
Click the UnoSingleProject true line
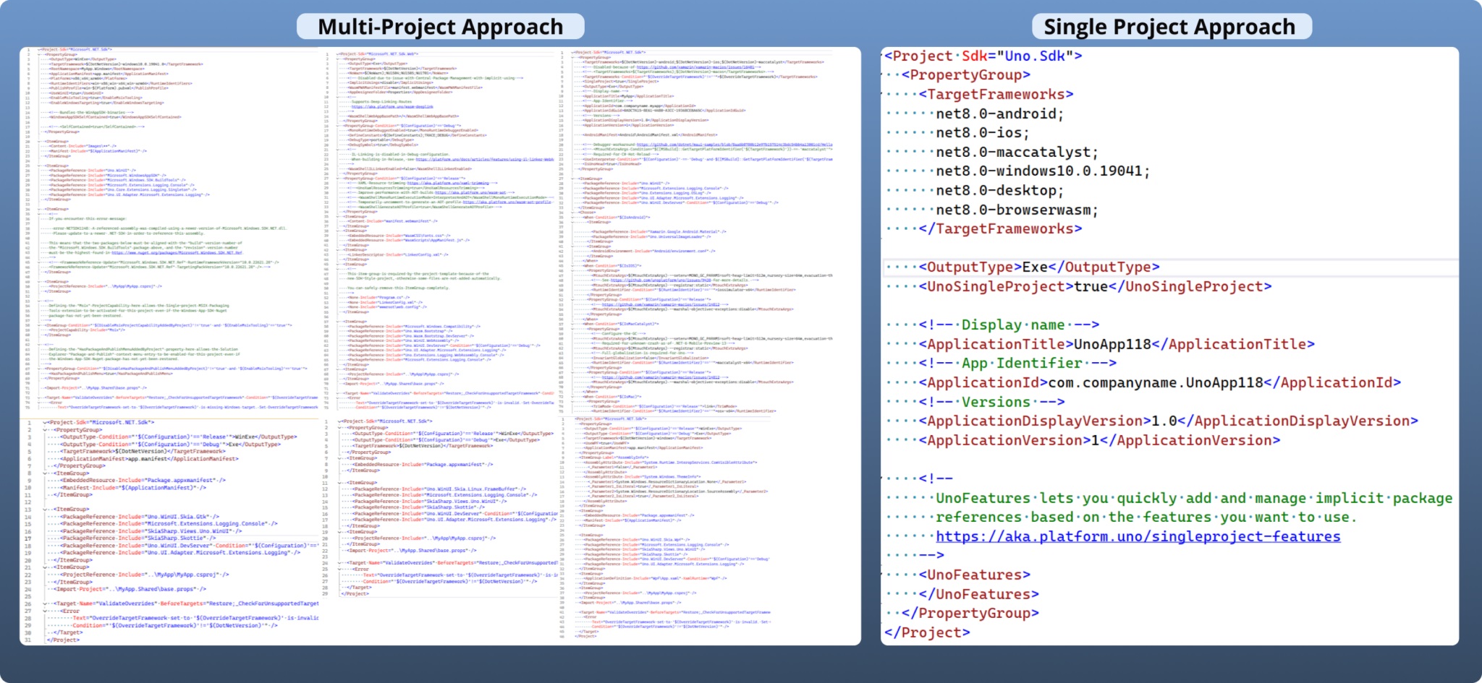[x=1094, y=286]
